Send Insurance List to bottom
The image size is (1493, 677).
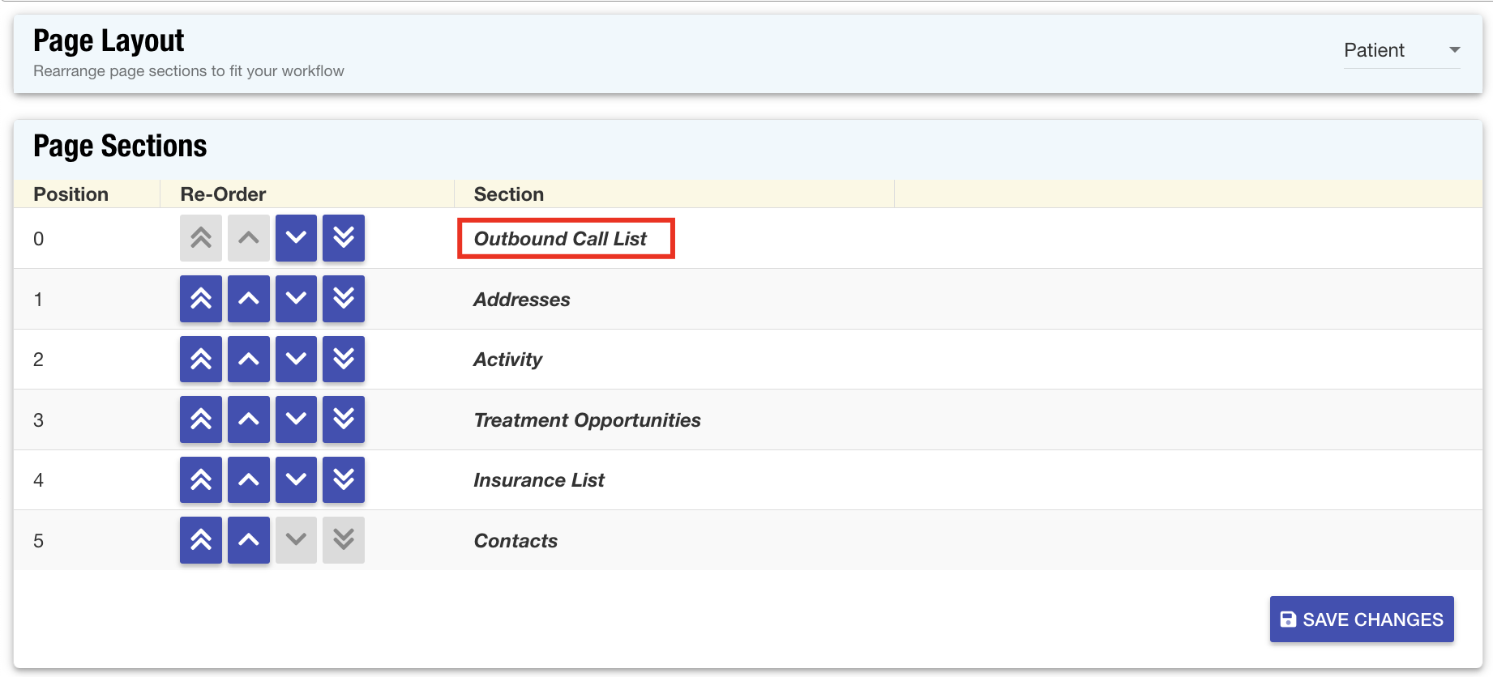(x=344, y=479)
